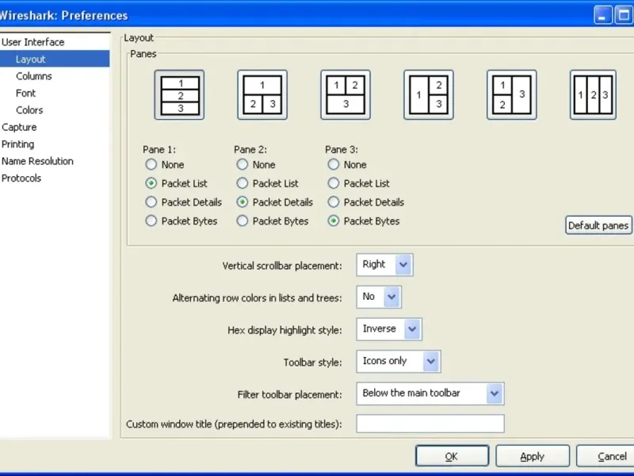Choose layout with panes 1 and 2 above pane 3
The image size is (634, 476).
(x=346, y=95)
